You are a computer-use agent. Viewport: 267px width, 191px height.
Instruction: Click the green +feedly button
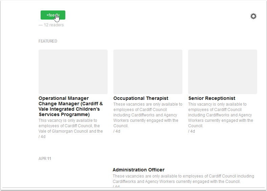[x=52, y=15]
